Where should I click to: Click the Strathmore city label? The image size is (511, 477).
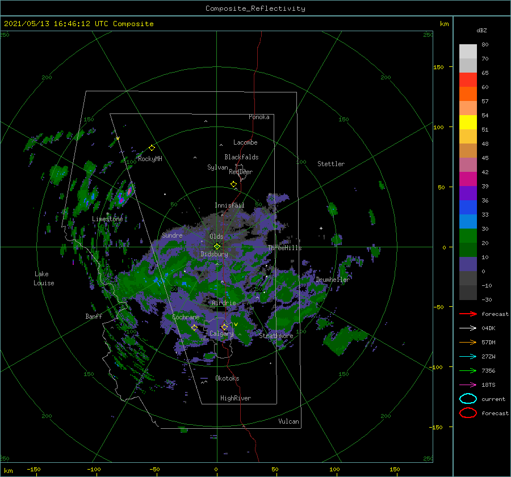[276, 336]
